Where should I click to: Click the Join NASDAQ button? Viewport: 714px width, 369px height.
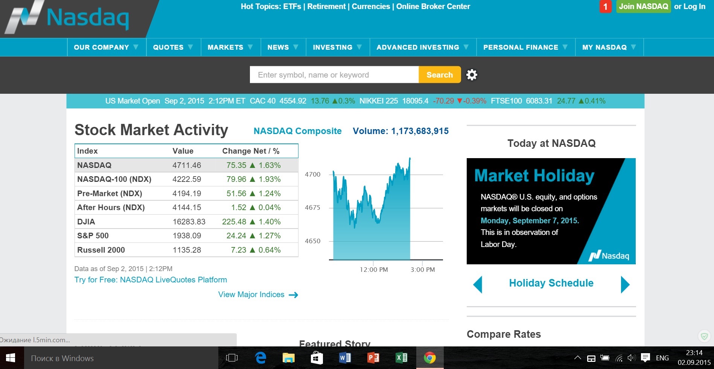click(x=643, y=6)
